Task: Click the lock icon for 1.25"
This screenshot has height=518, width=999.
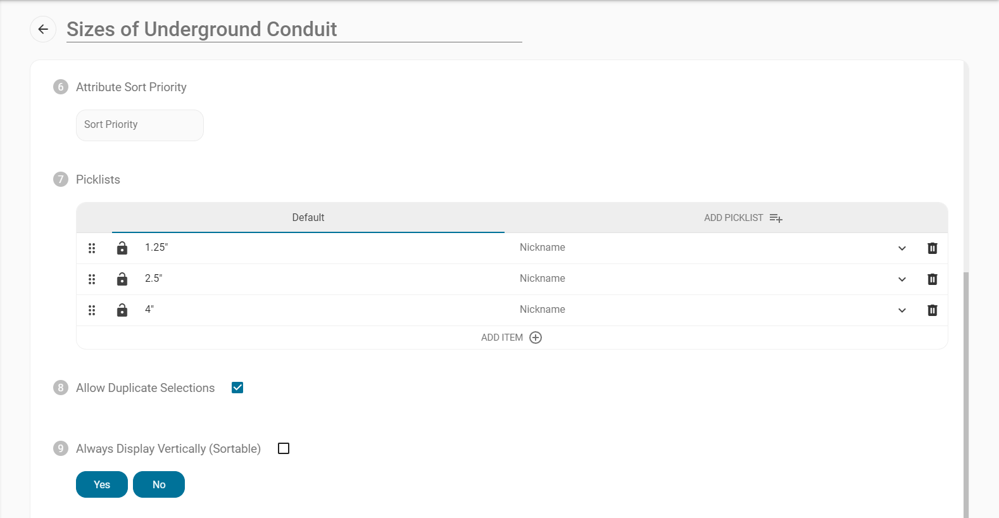Action: tap(122, 248)
